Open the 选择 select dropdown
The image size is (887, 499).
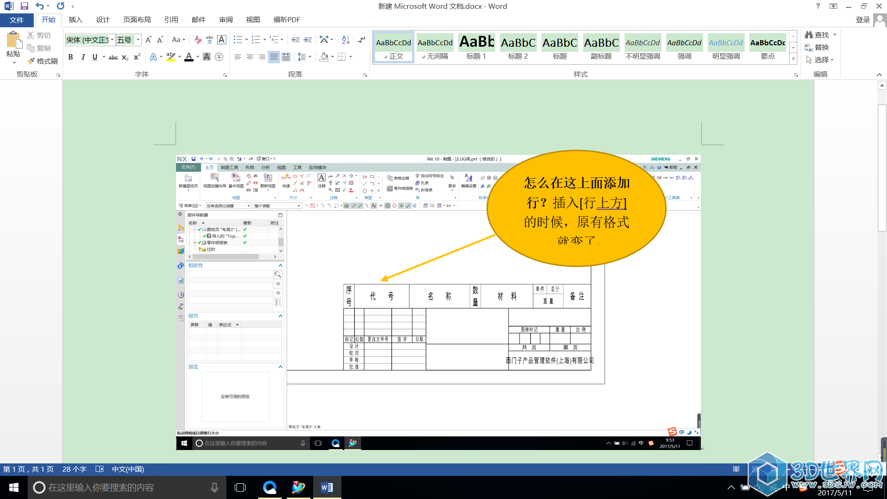coord(820,60)
